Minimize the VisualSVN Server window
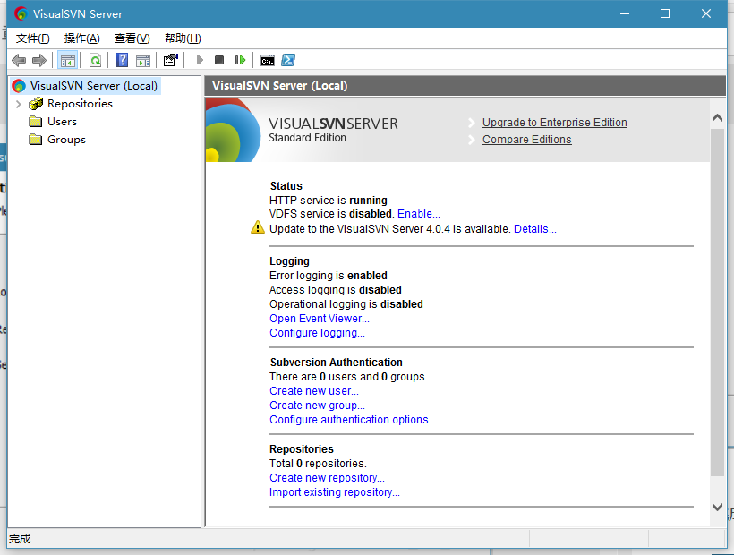 pos(625,13)
